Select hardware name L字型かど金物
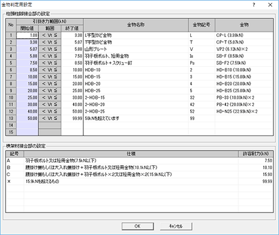Image resolution: width=279 pixels, height=235 pixels. point(136,35)
